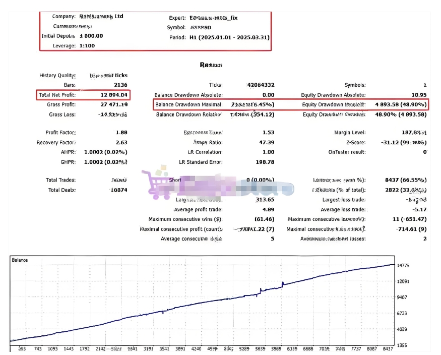Select the 743 tick on the chart's horizontal axis
This screenshot has height=355, width=441.
(38, 348)
